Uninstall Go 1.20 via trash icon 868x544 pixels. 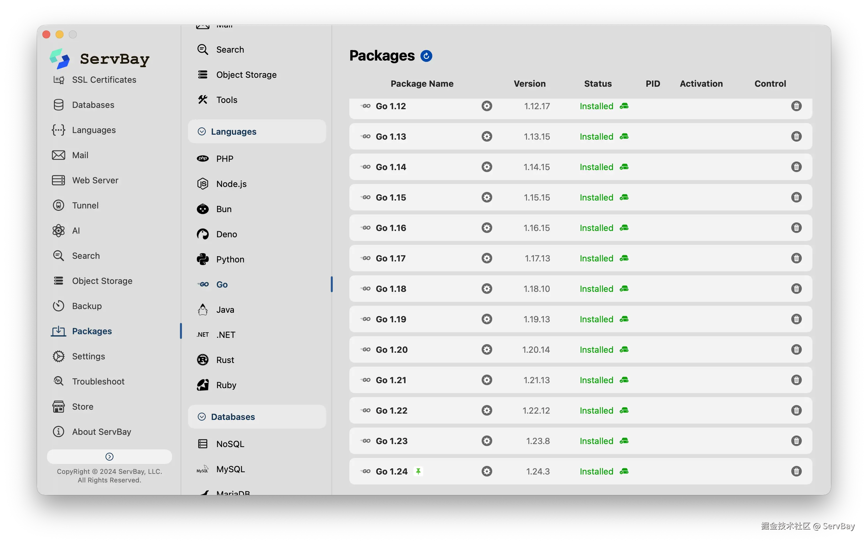tap(796, 350)
